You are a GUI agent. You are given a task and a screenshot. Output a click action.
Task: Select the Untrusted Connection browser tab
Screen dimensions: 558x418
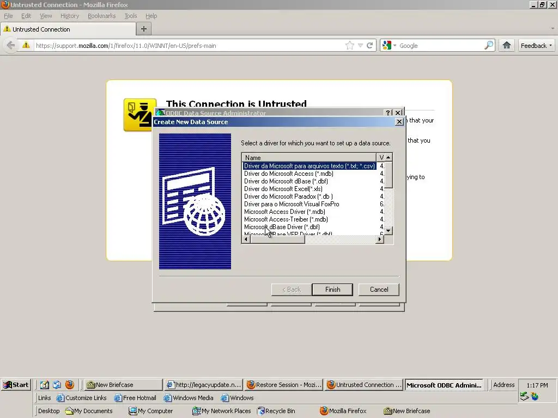click(68, 29)
